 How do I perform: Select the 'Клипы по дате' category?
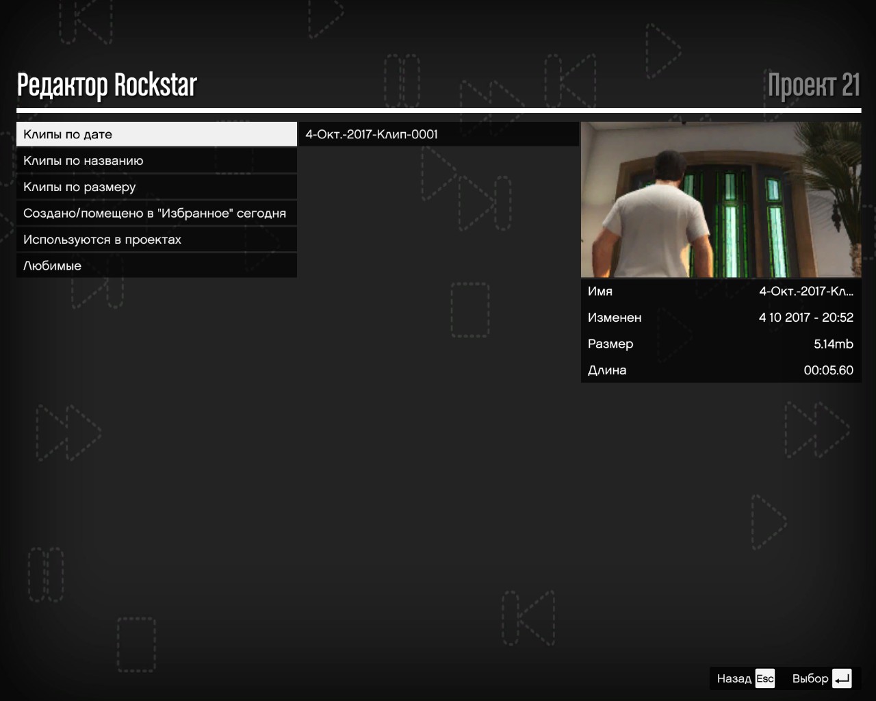pyautogui.click(x=157, y=134)
